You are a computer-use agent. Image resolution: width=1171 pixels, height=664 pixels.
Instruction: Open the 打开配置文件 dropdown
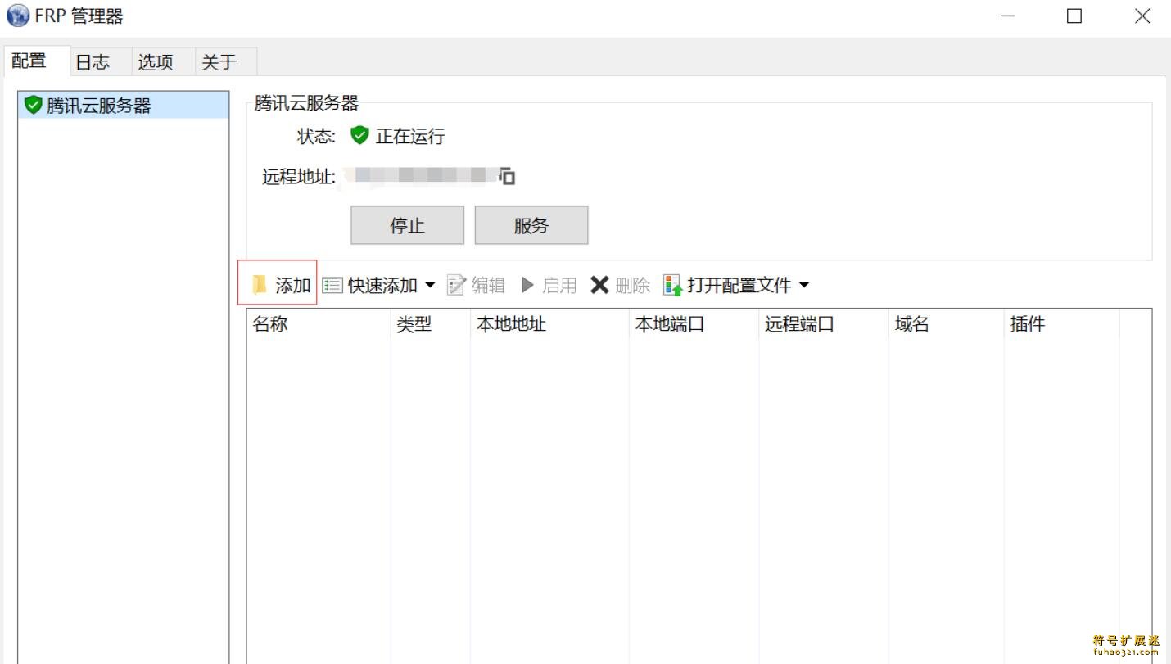point(736,285)
